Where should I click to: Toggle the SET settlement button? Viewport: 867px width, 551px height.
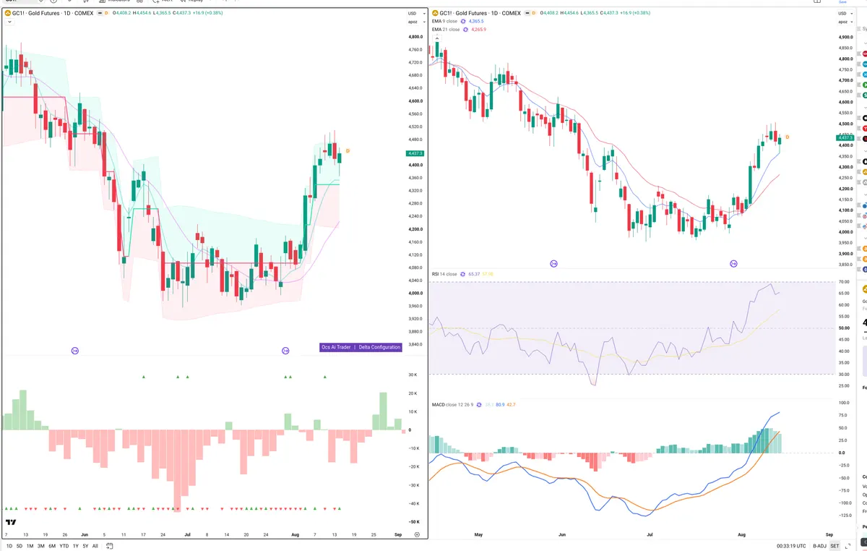(x=835, y=546)
